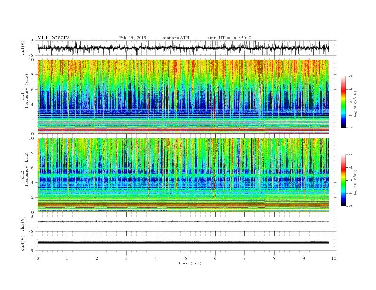Click time axis tick label "8" at bottom
Image resolution: width=376 pixels, height=290 pixels.
click(x=274, y=258)
